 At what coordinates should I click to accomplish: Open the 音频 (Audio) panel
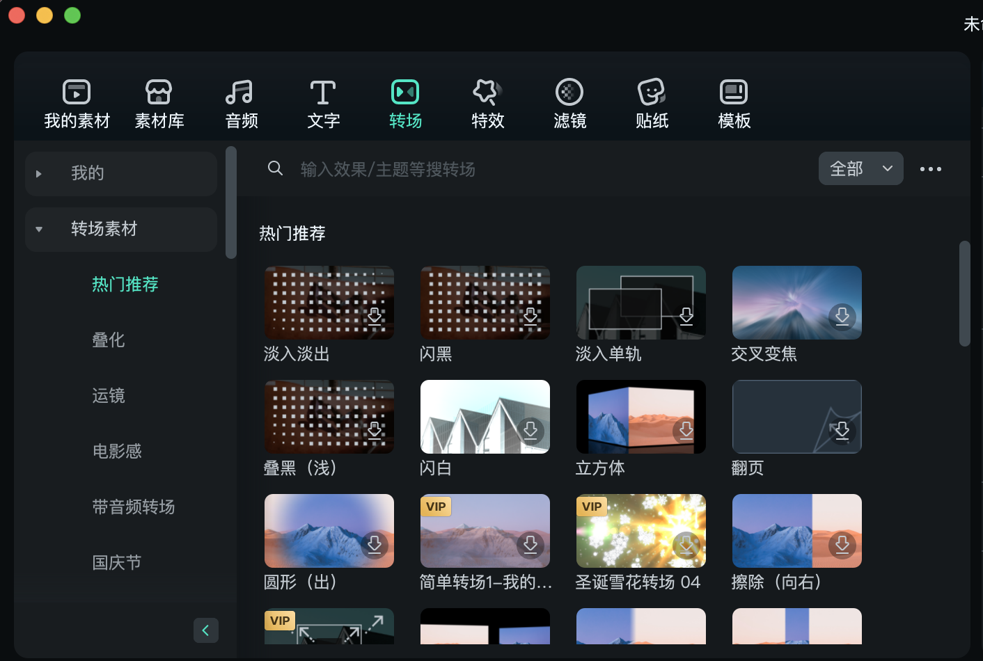click(x=240, y=103)
